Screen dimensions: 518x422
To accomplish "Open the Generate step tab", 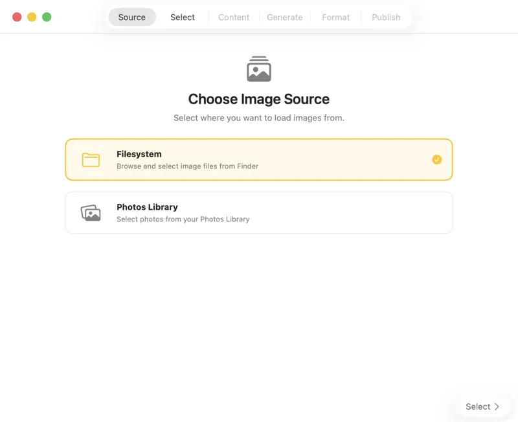I will (x=284, y=17).
